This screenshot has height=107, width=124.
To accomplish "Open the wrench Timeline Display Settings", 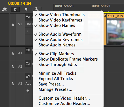I will coord(37,9).
